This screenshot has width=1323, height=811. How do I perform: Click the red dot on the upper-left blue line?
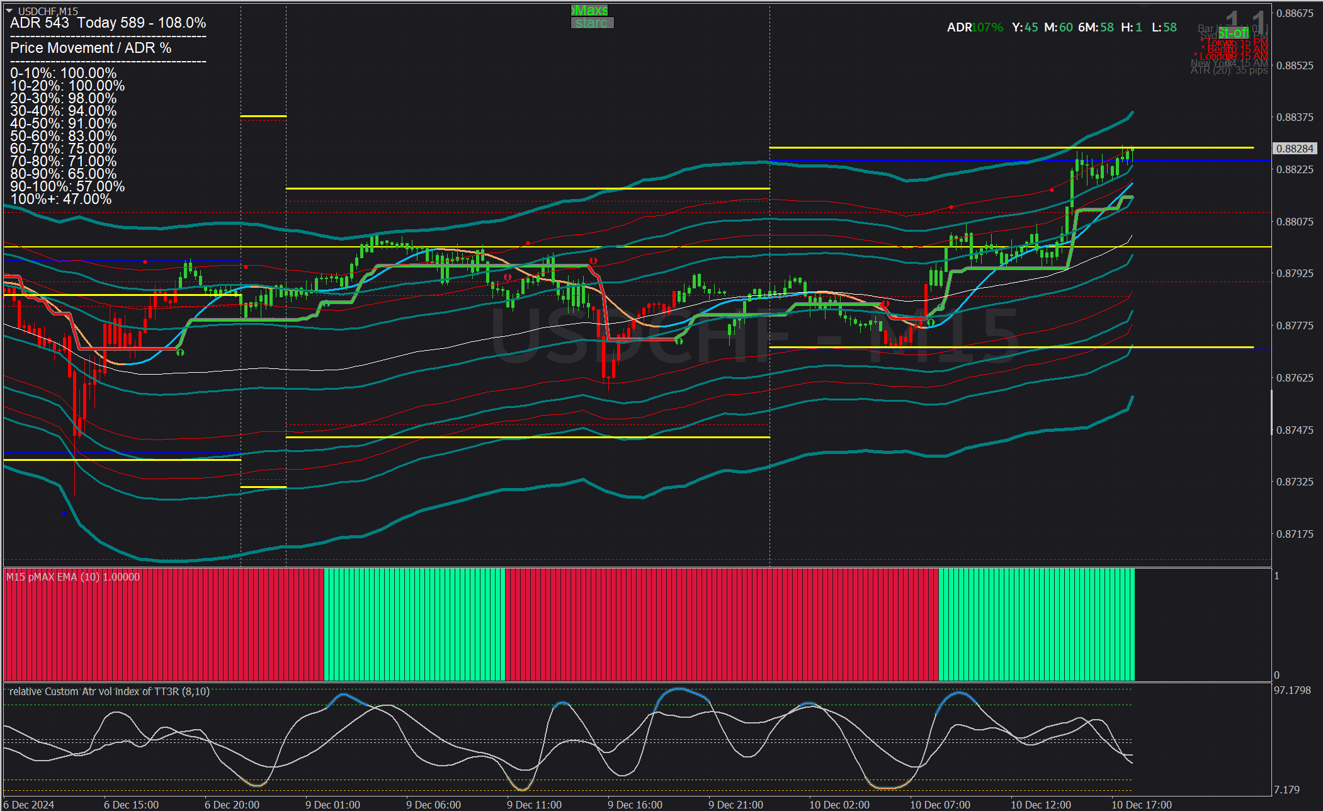145,261
